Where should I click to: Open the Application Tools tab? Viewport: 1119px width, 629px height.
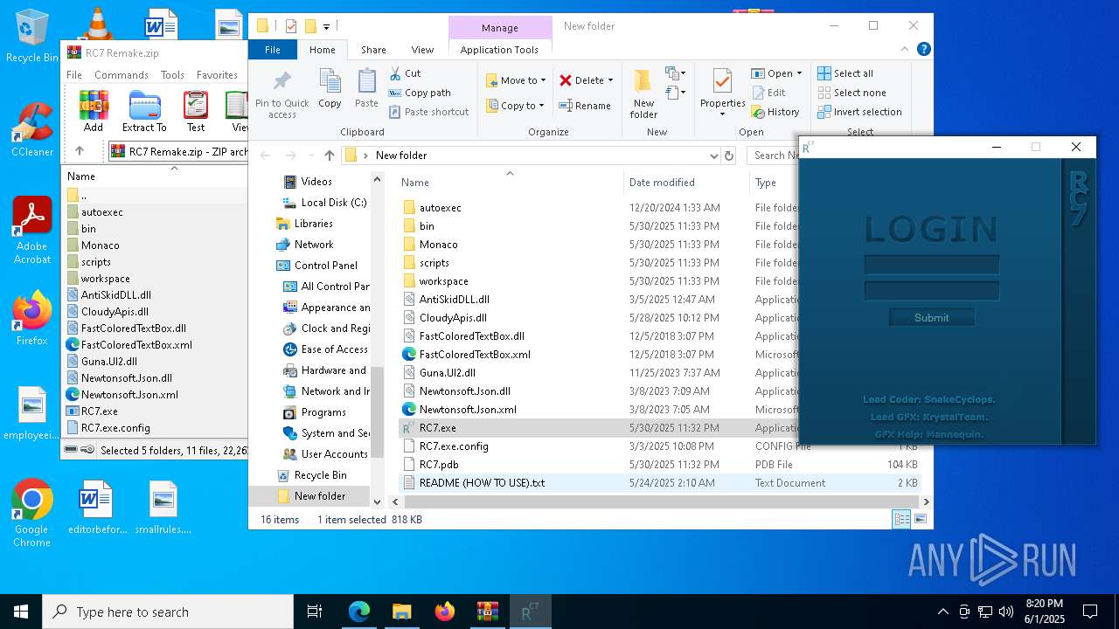(x=499, y=50)
